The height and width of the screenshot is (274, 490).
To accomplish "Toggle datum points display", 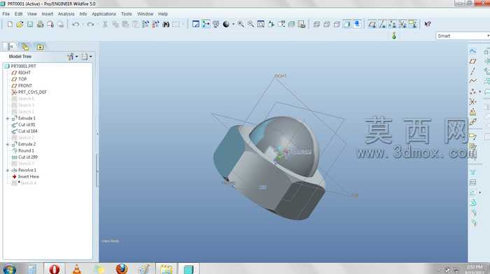I will (392, 24).
